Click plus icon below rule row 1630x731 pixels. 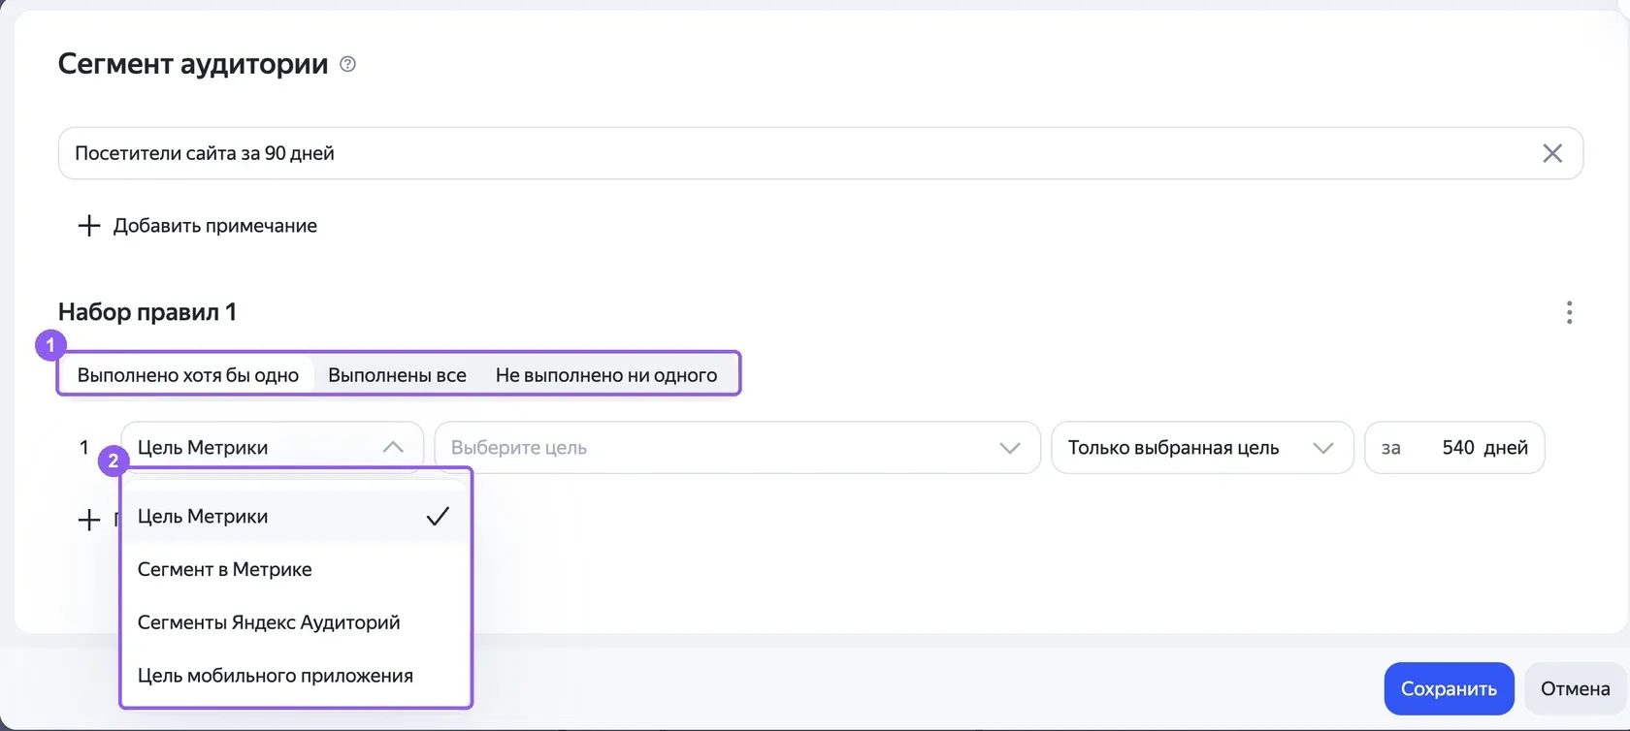(89, 520)
